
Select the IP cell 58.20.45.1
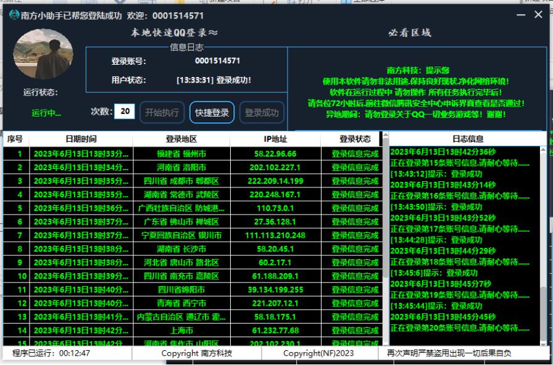275,249
